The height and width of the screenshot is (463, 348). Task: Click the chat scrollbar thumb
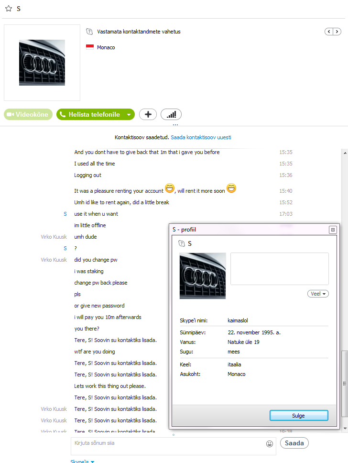pyautogui.click(x=345, y=384)
